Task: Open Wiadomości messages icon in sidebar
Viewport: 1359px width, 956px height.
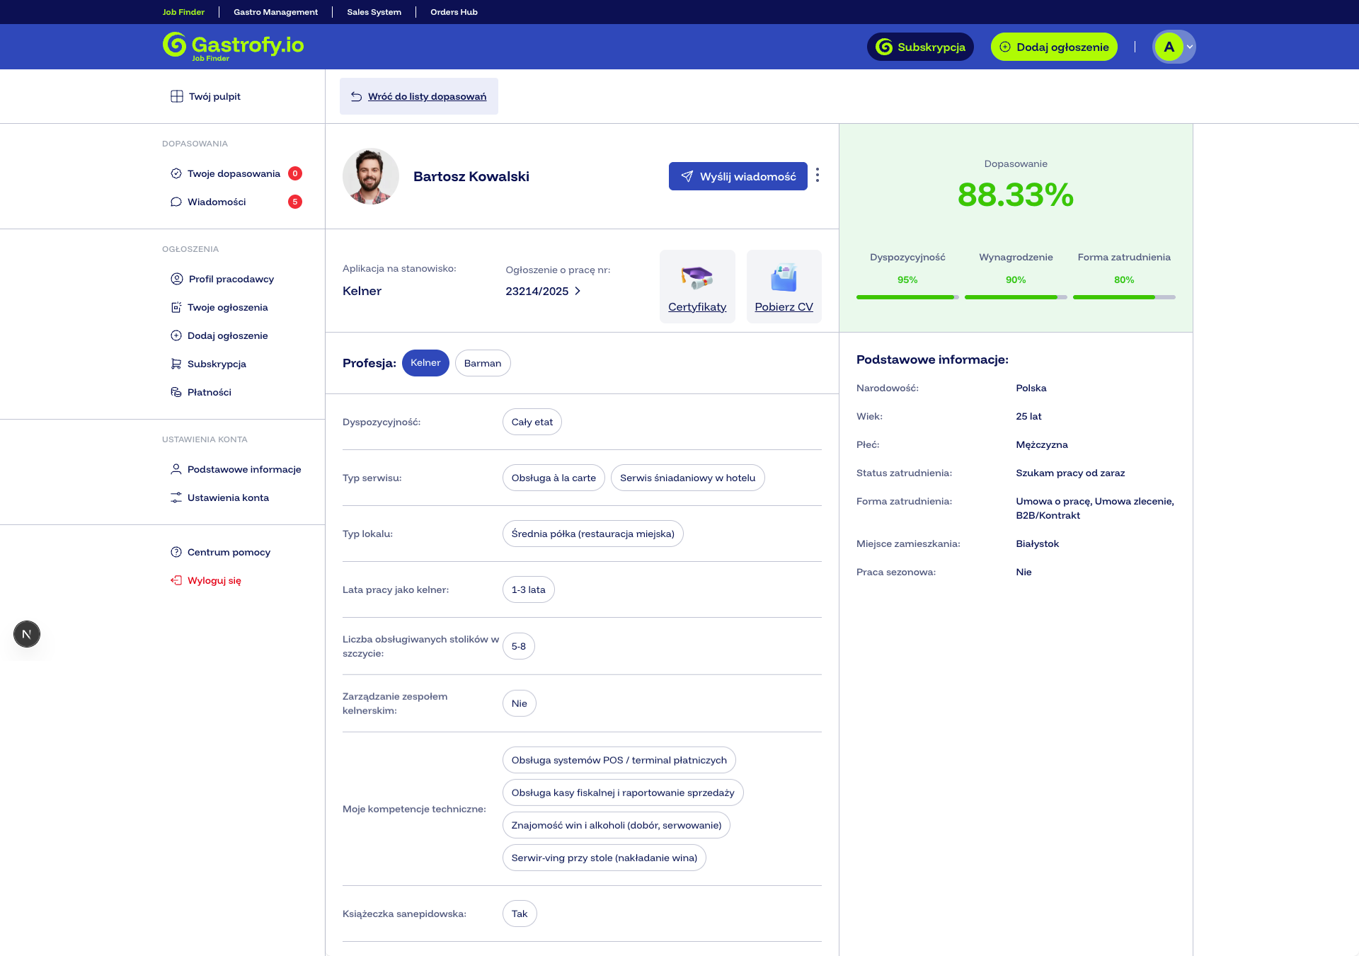Action: click(x=176, y=202)
